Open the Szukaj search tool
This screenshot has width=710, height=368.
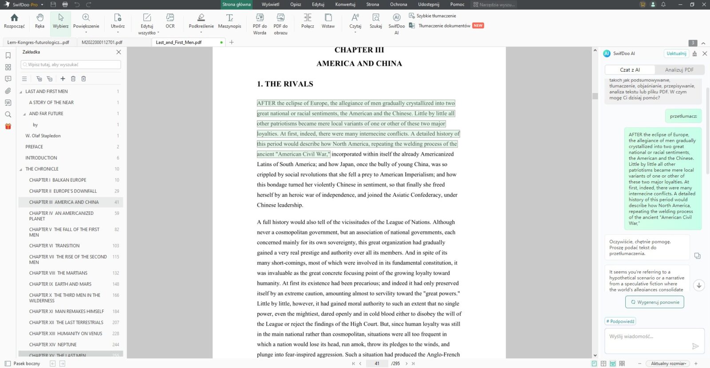click(375, 21)
